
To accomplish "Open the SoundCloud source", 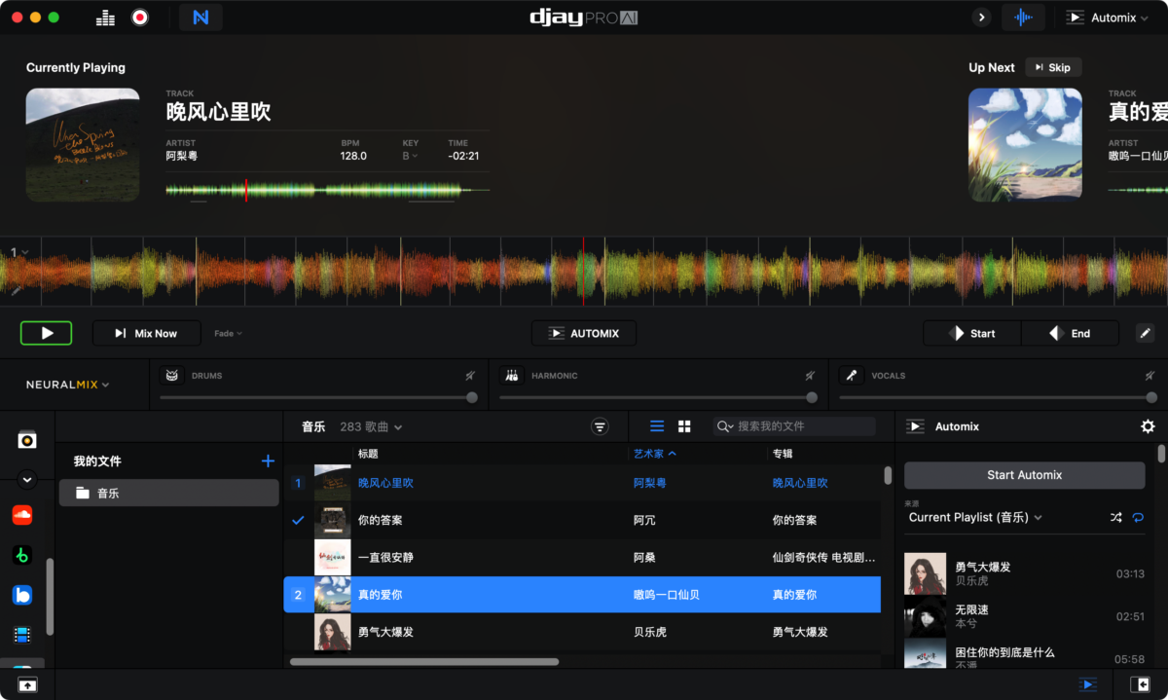I will click(21, 515).
